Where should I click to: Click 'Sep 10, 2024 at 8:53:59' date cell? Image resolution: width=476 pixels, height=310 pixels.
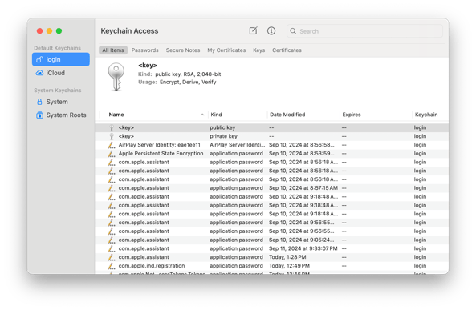coord(302,154)
